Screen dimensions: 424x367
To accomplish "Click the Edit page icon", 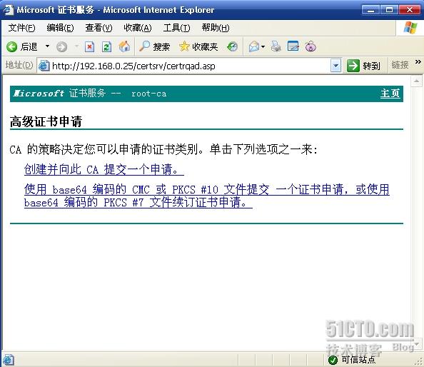I will (x=293, y=46).
